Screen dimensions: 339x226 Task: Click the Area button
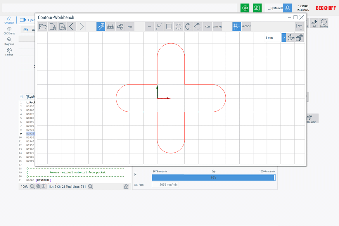tap(130, 27)
